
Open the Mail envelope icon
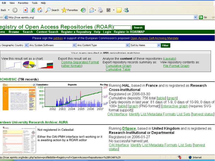coord(92,10)
